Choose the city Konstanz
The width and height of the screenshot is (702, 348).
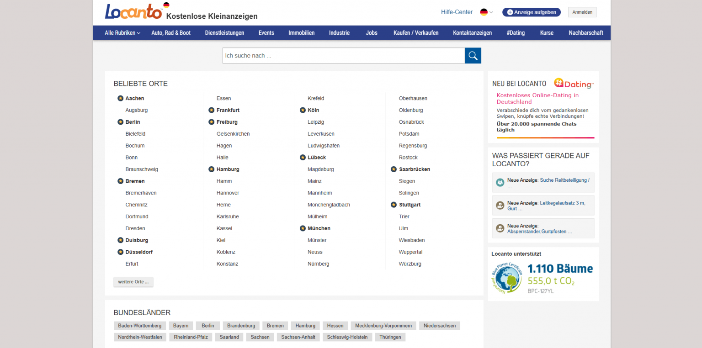click(227, 264)
